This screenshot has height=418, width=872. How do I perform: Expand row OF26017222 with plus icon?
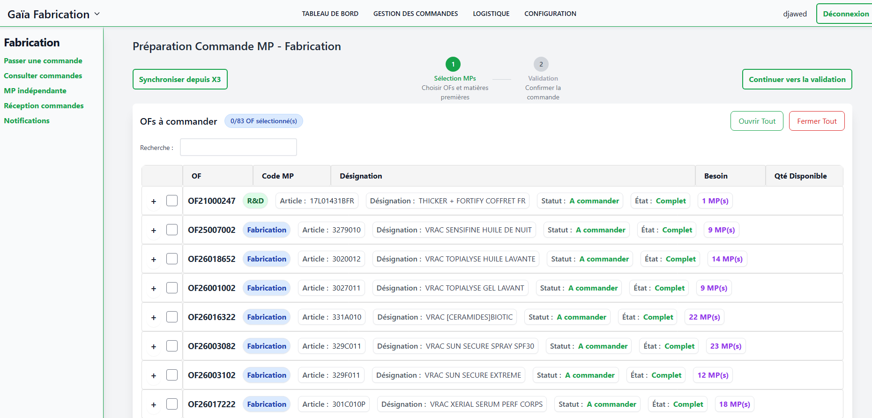point(154,405)
